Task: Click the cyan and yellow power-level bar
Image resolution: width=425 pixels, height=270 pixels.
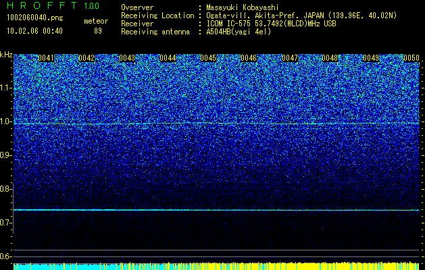Action: (216, 266)
